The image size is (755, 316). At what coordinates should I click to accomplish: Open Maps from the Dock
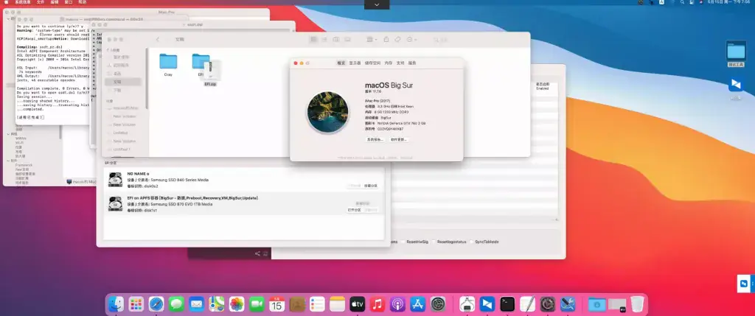[217, 304]
